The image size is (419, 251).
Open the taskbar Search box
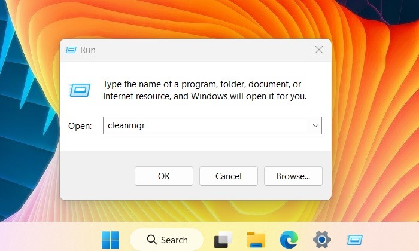167,240
